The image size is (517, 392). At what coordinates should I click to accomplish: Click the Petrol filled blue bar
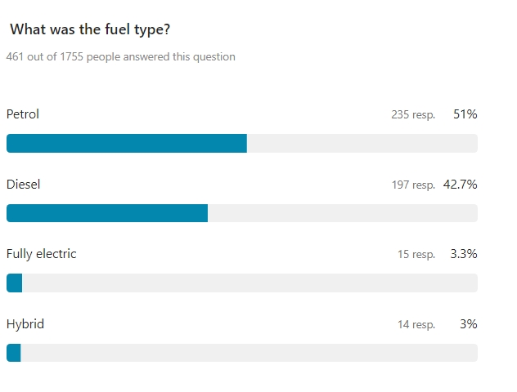click(127, 143)
